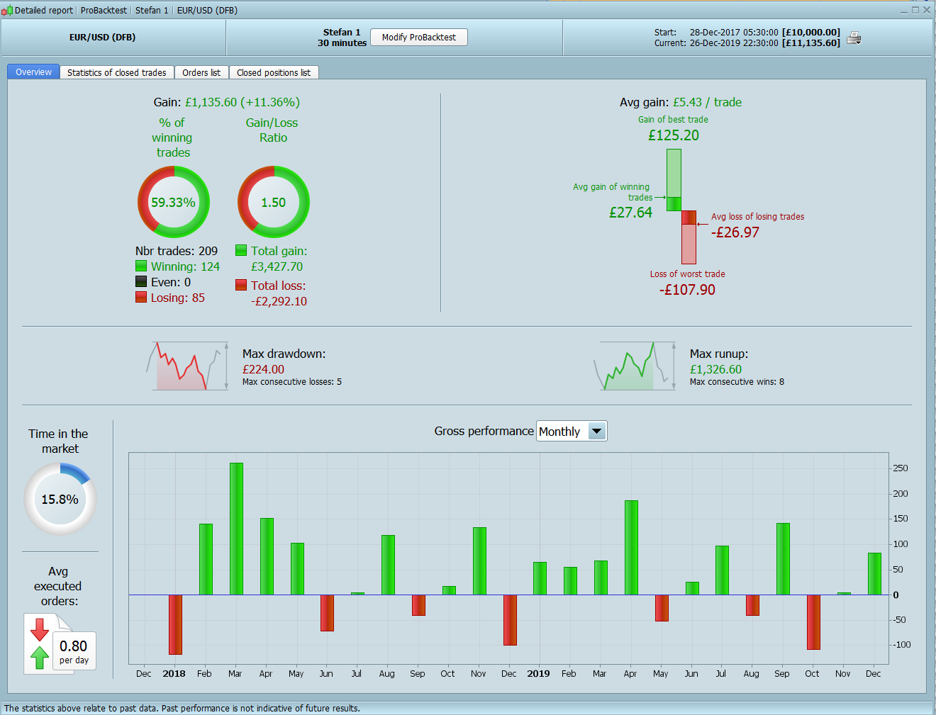The width and height of the screenshot is (936, 715).
Task: Open Statistics of closed trades tab
Action: point(117,72)
